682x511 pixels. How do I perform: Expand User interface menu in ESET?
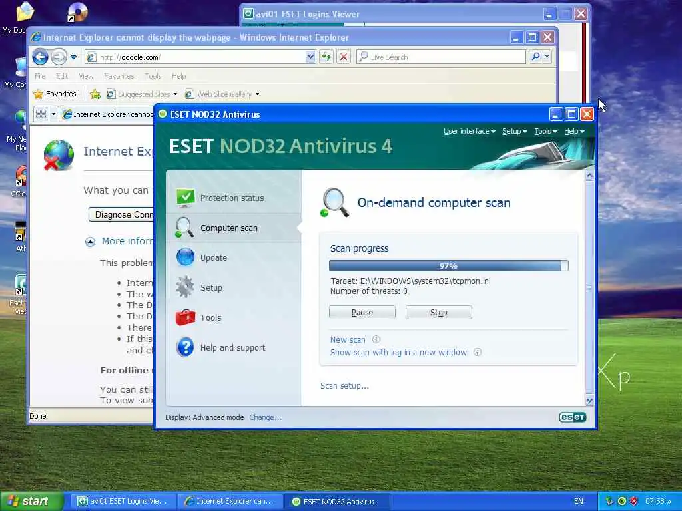click(x=469, y=131)
